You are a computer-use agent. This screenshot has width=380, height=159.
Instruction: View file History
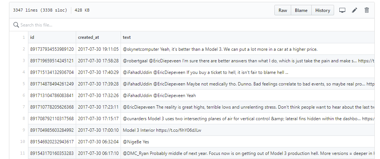[x=323, y=10]
